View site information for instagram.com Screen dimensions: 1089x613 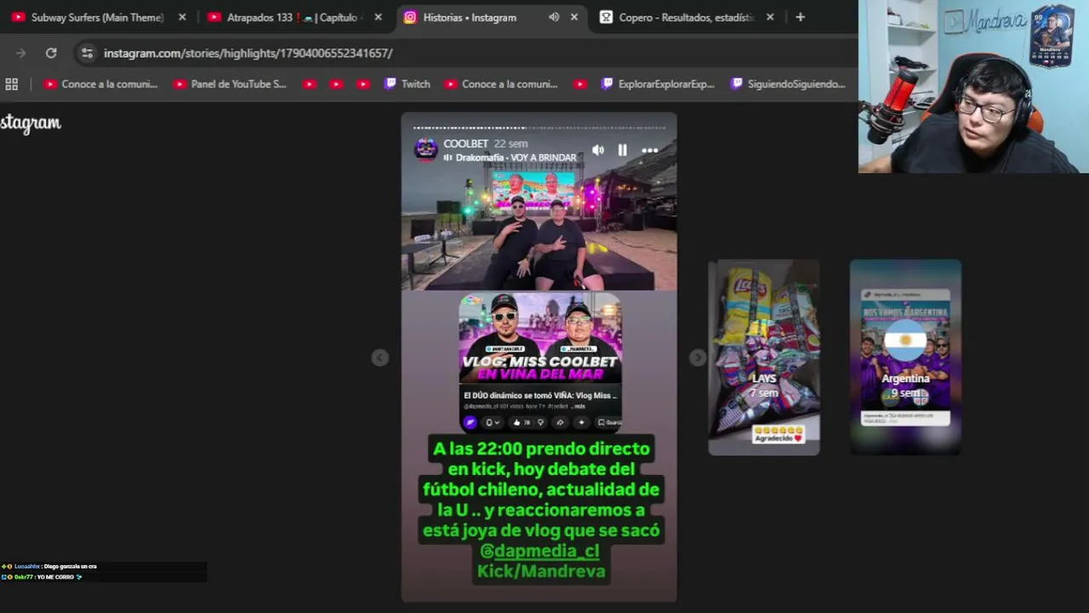87,53
